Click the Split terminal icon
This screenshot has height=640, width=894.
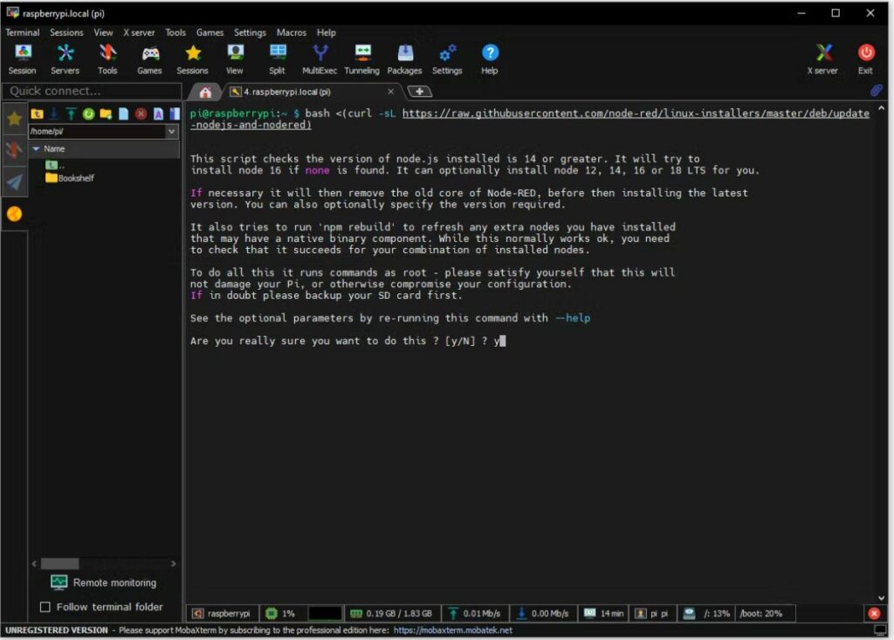[277, 59]
